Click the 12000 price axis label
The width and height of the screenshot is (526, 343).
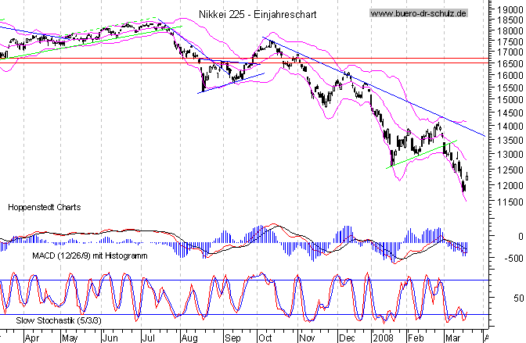[510, 185]
